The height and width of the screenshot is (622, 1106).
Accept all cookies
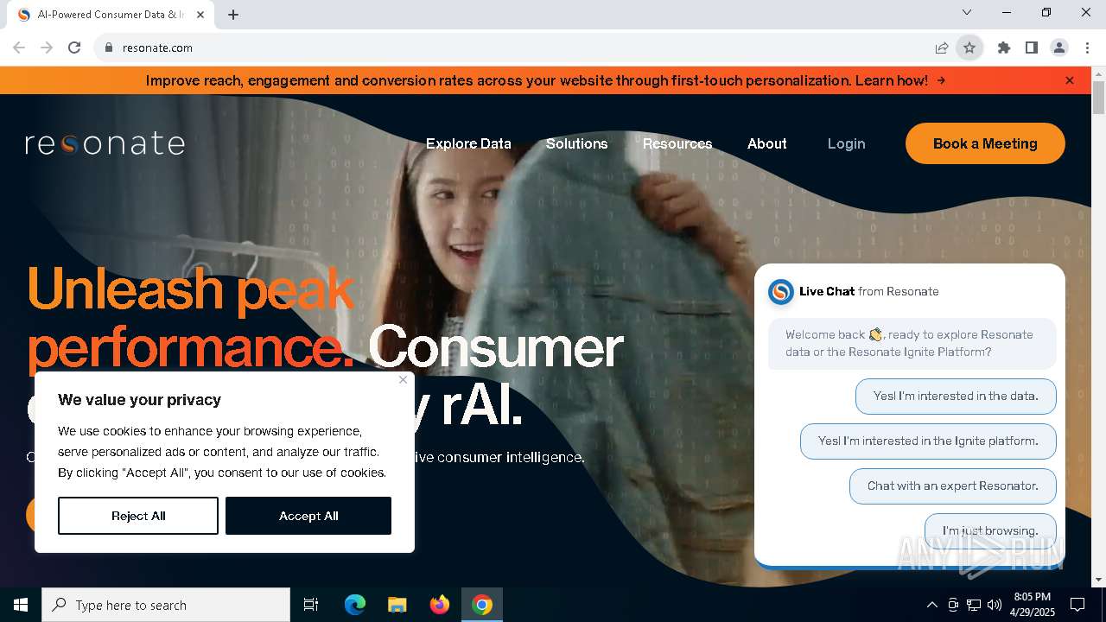[x=308, y=516]
